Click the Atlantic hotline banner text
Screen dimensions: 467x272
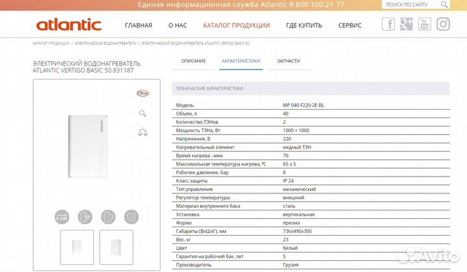(241, 5)
